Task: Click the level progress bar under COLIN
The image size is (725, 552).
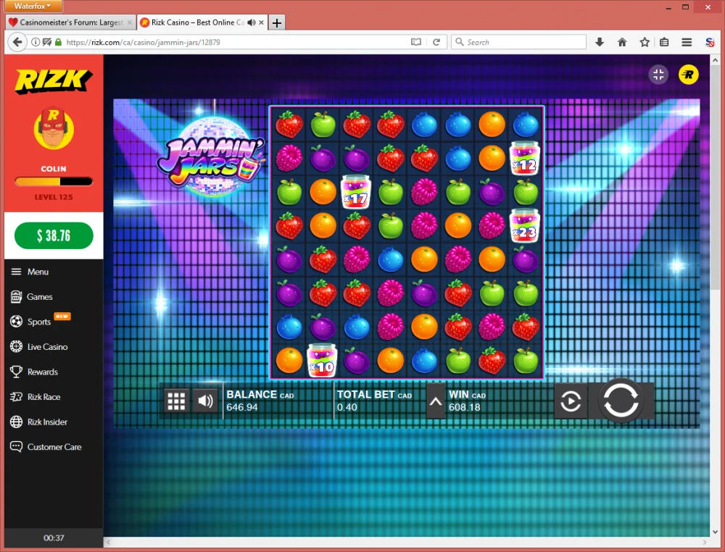Action: pyautogui.click(x=54, y=182)
